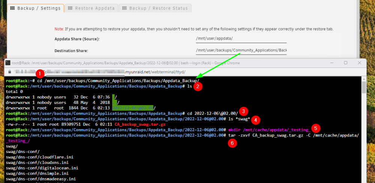Click the 'swag/' output line
The height and width of the screenshot is (183, 375).
(x=12, y=146)
